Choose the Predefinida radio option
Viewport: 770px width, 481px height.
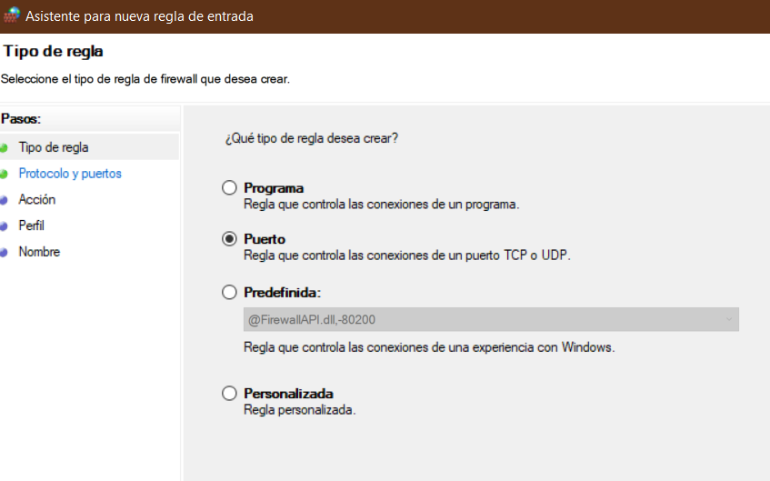click(229, 293)
